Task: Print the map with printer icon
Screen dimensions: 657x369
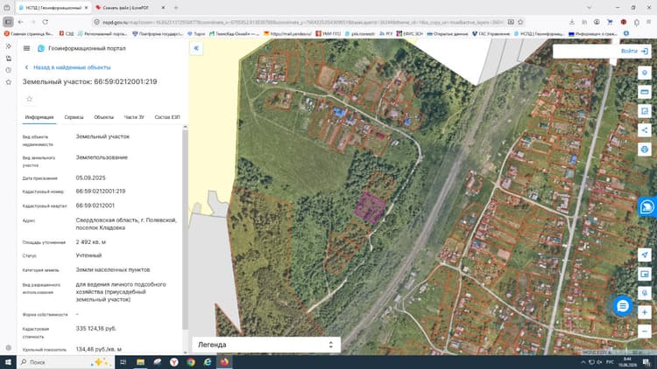Action: coord(645,150)
